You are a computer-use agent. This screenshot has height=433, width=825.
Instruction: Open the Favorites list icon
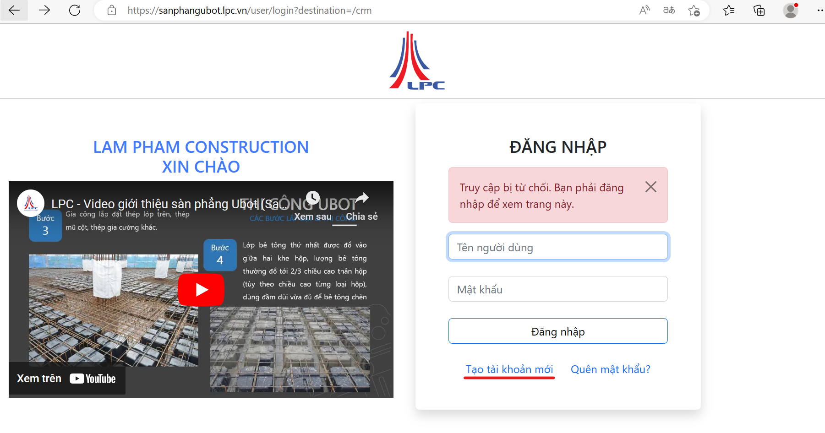(x=729, y=10)
